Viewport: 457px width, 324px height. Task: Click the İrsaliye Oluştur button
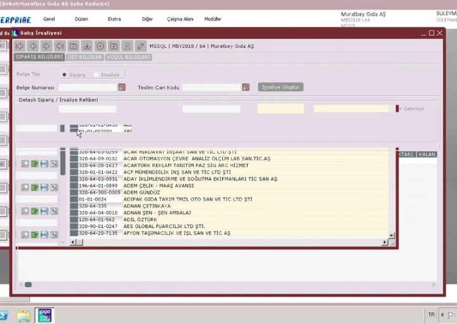tap(281, 87)
